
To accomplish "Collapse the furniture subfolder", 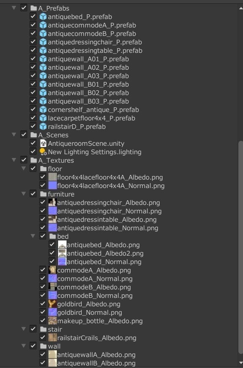I will (24, 194).
